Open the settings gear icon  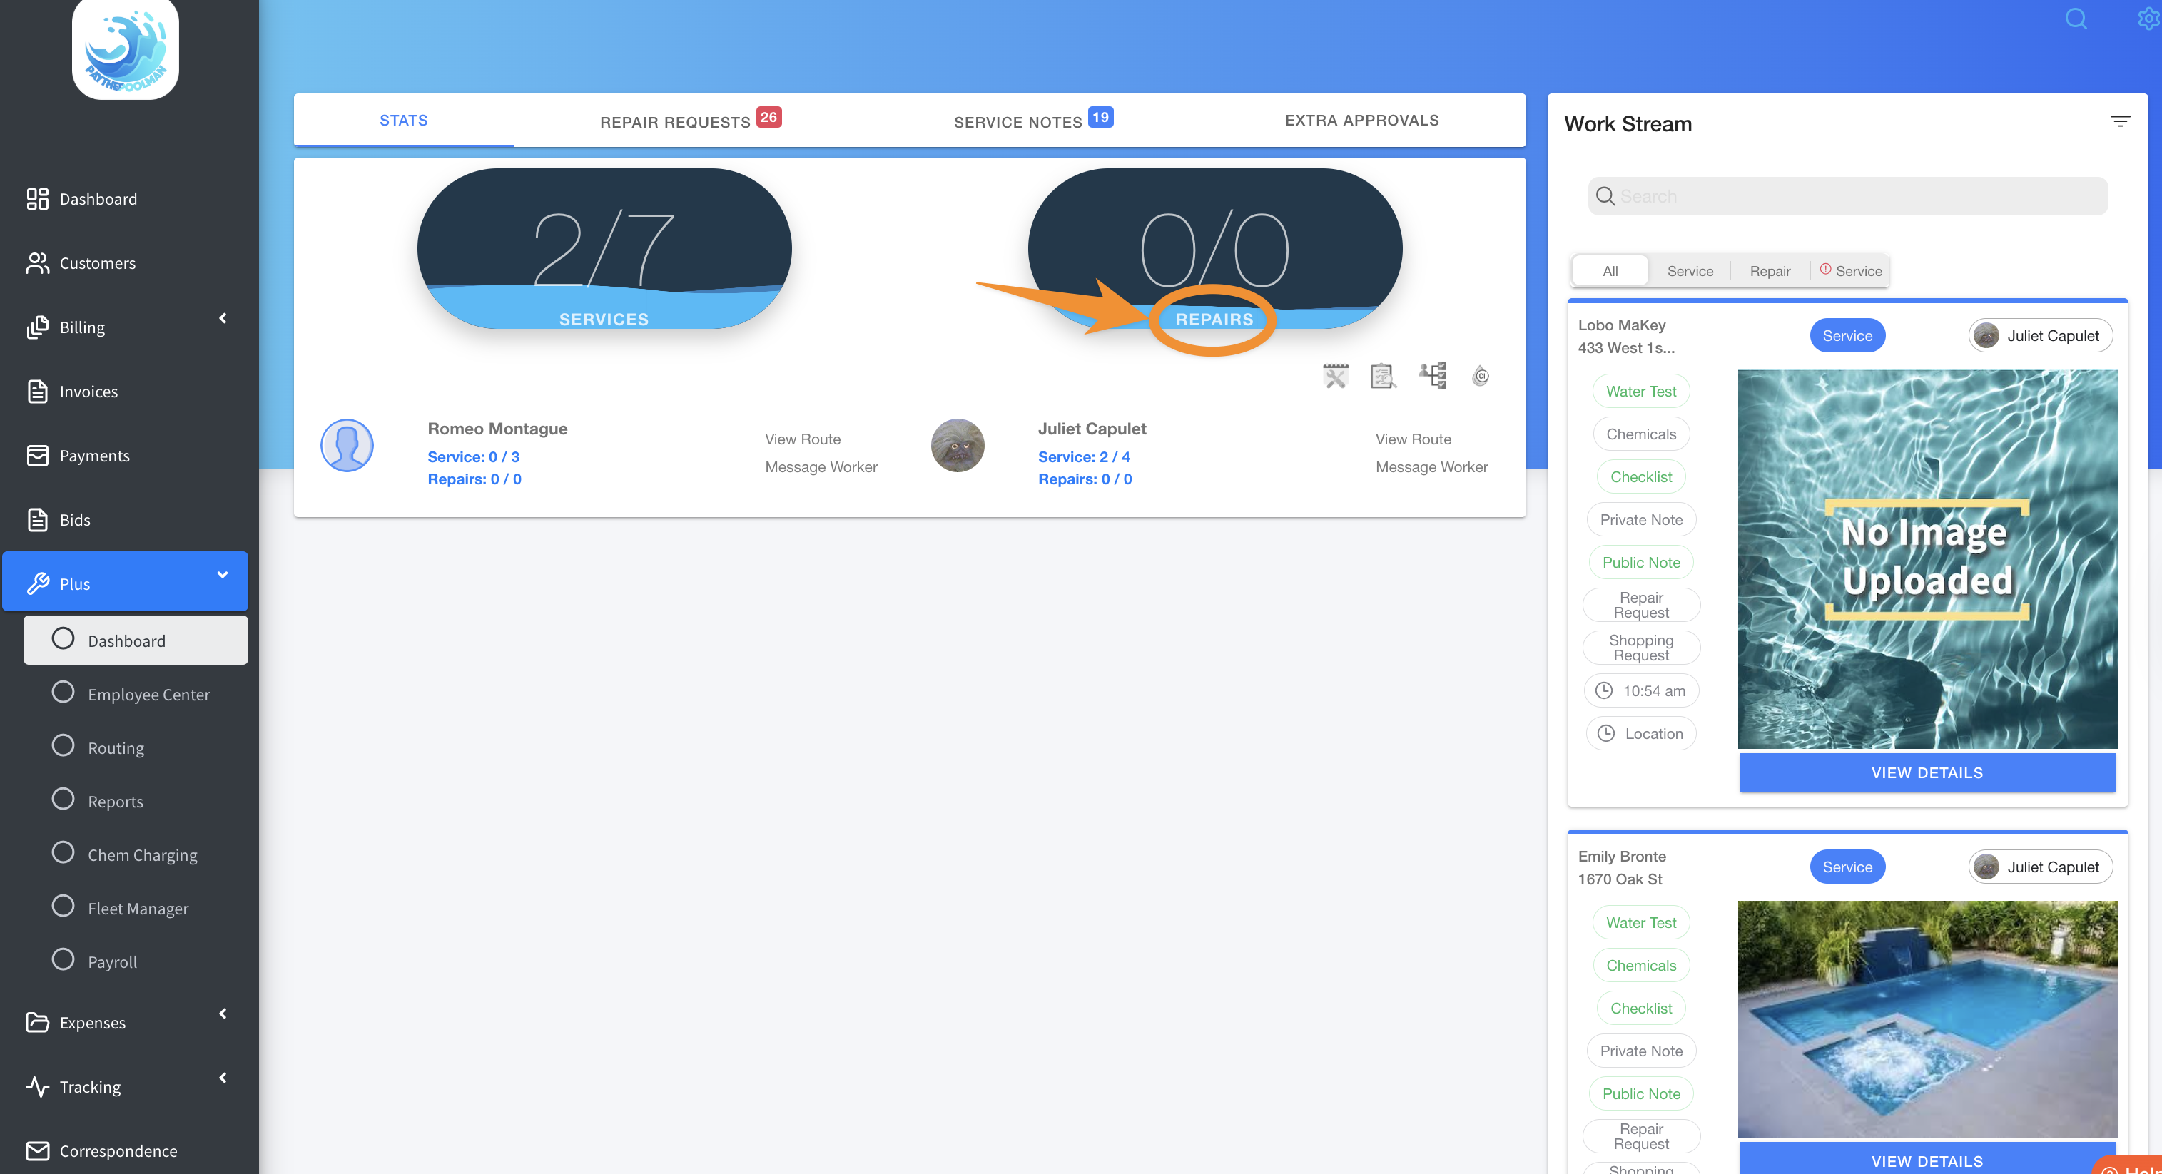2148,19
